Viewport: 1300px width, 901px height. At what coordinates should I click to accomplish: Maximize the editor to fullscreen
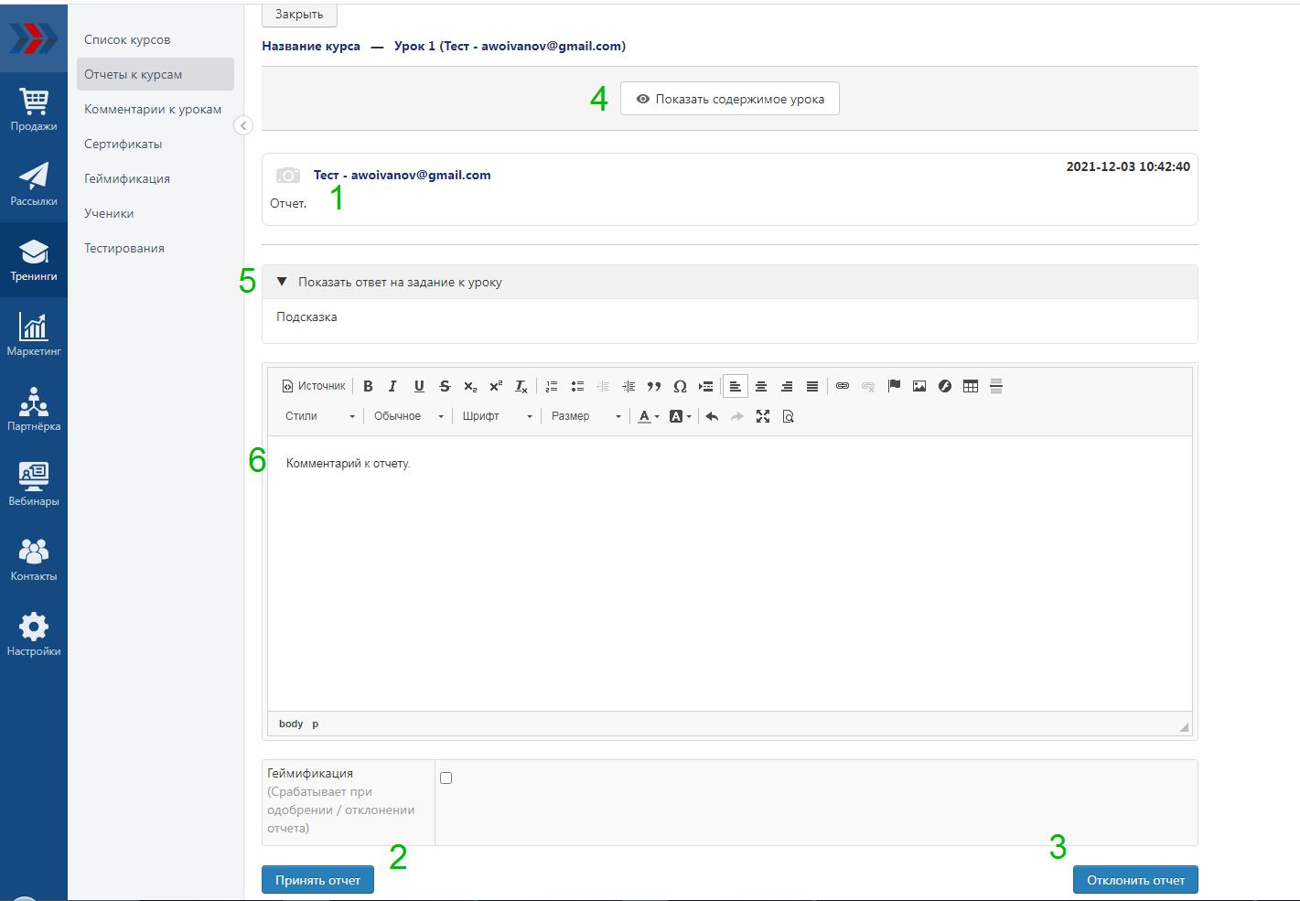(x=763, y=416)
